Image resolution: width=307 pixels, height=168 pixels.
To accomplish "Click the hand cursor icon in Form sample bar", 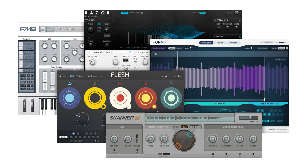I will pos(156,54).
